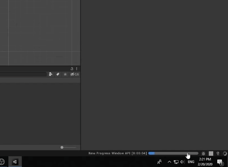The image size is (228, 167).
Task: Toggle hidden packages visibility showing 16
Action: click(x=75, y=74)
